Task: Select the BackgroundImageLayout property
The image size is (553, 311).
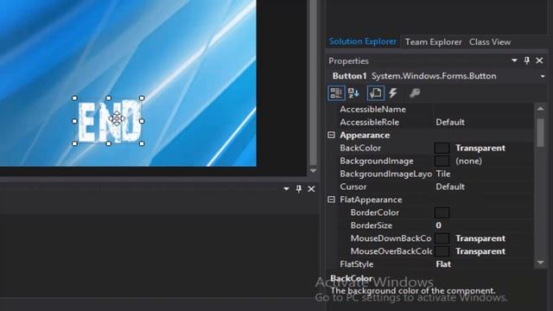Action: pyautogui.click(x=385, y=174)
